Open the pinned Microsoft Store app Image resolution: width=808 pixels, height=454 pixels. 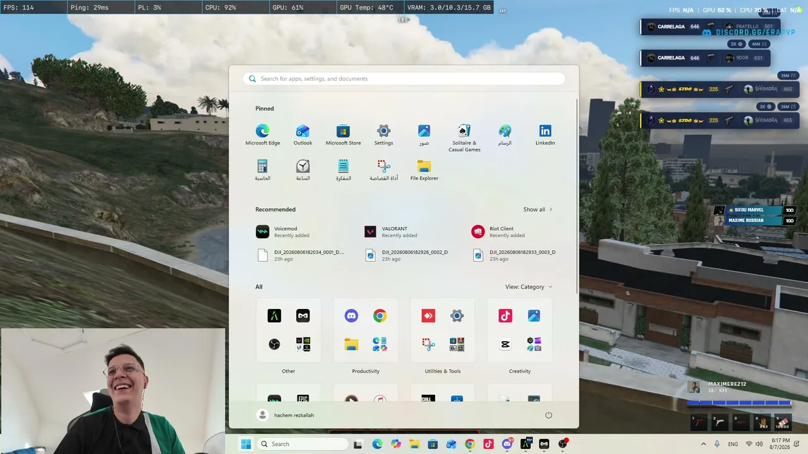343,135
